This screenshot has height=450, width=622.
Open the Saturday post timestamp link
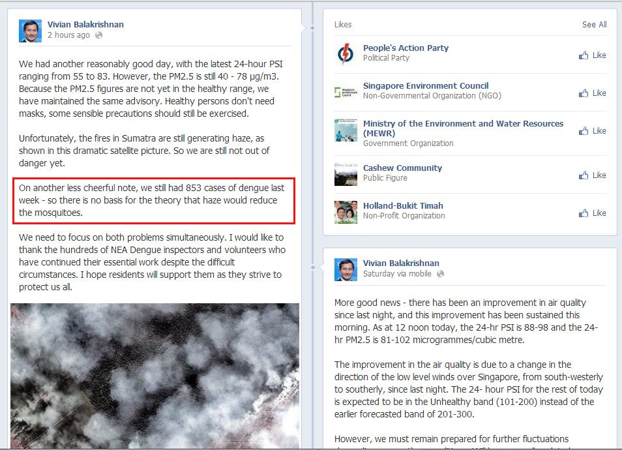(397, 273)
